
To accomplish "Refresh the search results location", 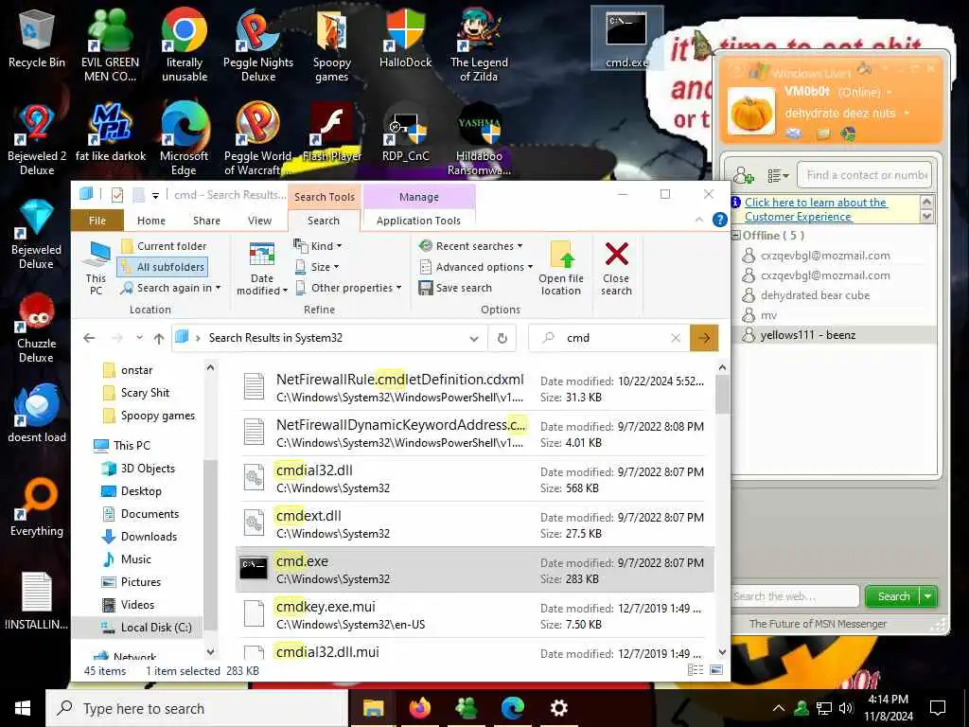I will pos(502,338).
